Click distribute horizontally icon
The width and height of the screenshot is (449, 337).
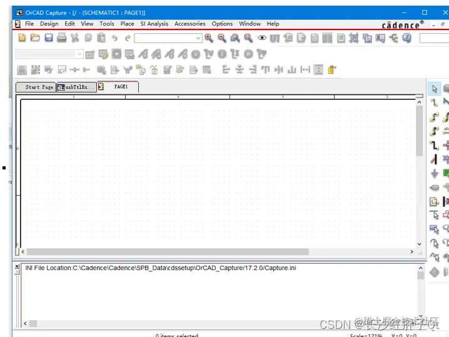click(x=305, y=69)
